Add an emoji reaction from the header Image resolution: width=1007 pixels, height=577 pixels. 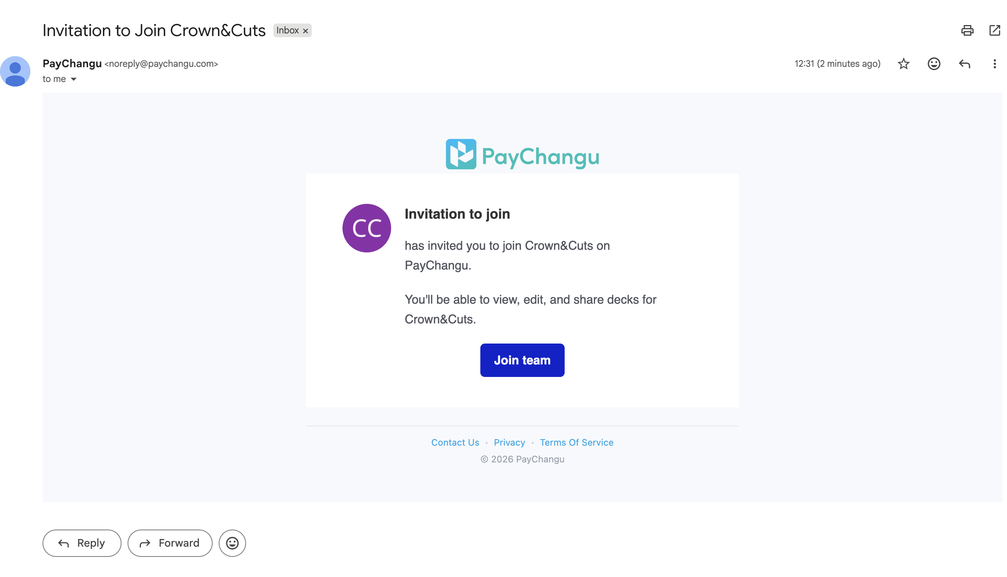934,64
